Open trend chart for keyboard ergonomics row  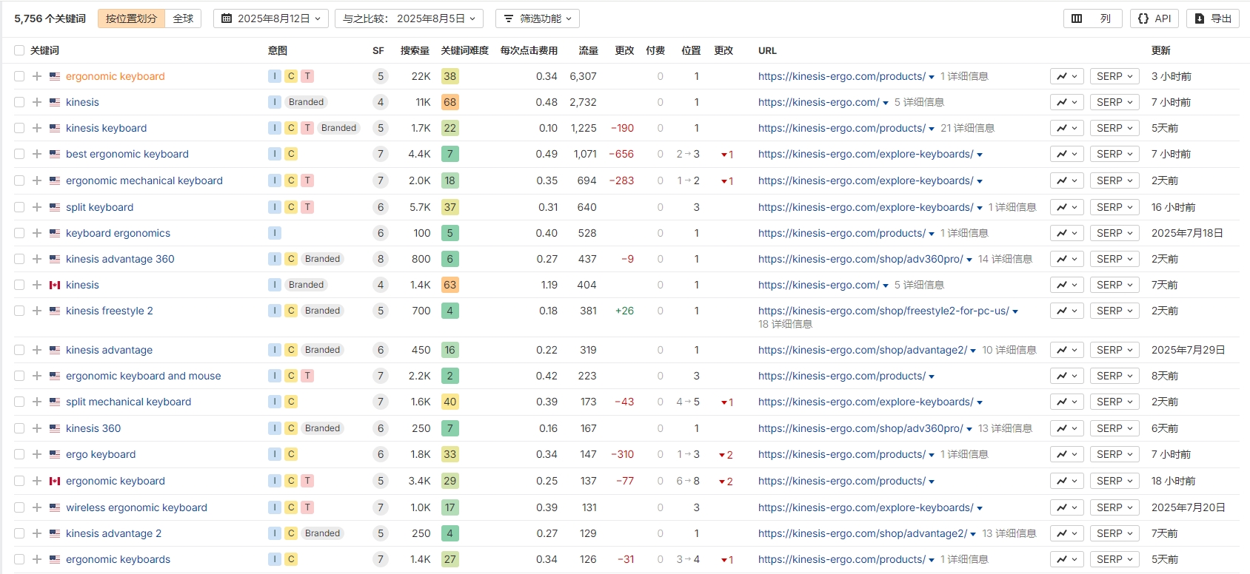click(1067, 233)
